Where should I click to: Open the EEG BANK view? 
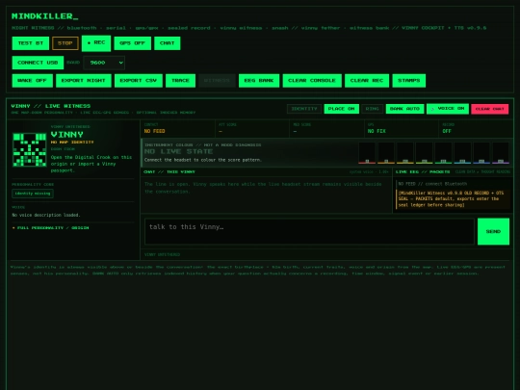pos(259,81)
